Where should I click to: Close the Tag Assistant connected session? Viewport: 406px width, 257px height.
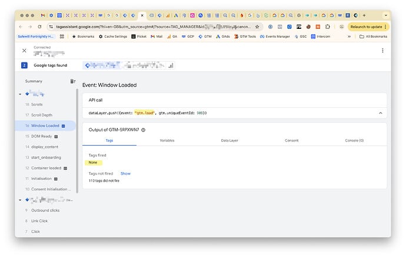[x=24, y=51]
